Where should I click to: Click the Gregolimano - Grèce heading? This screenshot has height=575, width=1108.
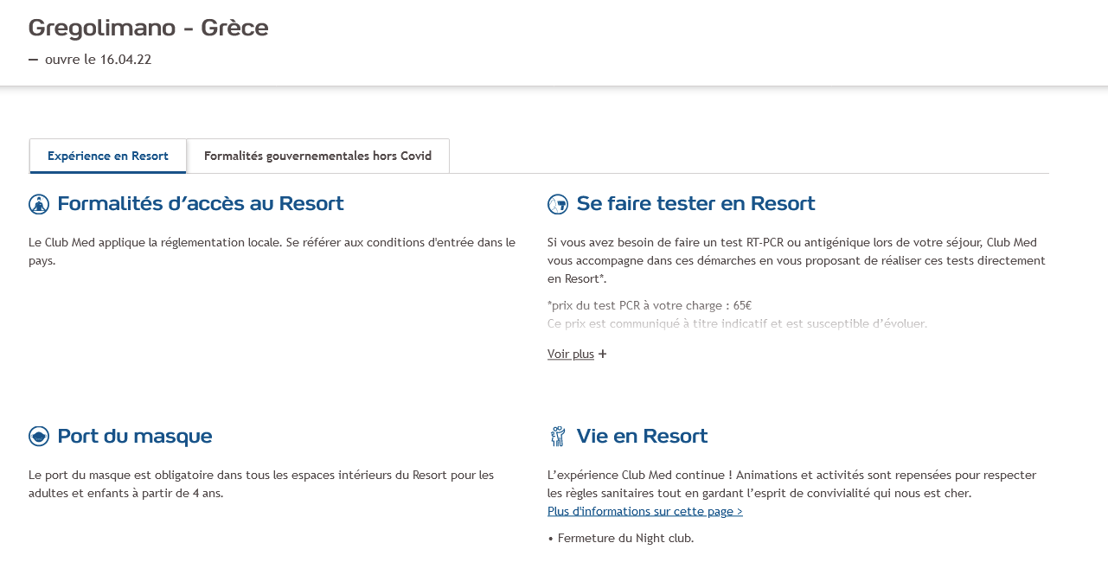coord(149,28)
